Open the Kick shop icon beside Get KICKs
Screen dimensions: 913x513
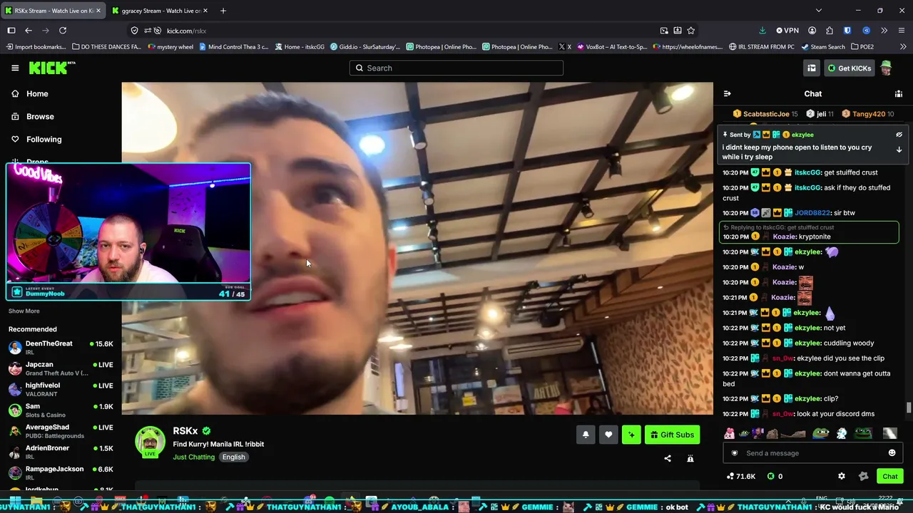click(812, 68)
